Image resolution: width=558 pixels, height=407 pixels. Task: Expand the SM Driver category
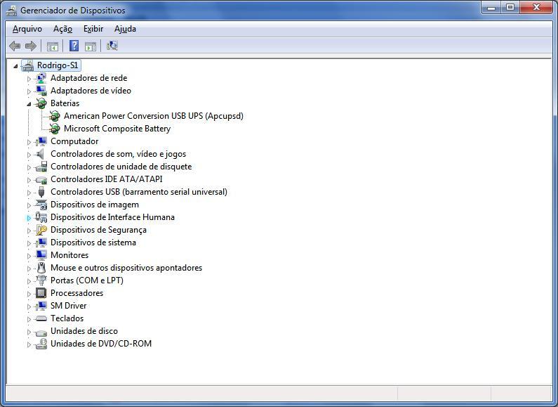click(x=29, y=306)
